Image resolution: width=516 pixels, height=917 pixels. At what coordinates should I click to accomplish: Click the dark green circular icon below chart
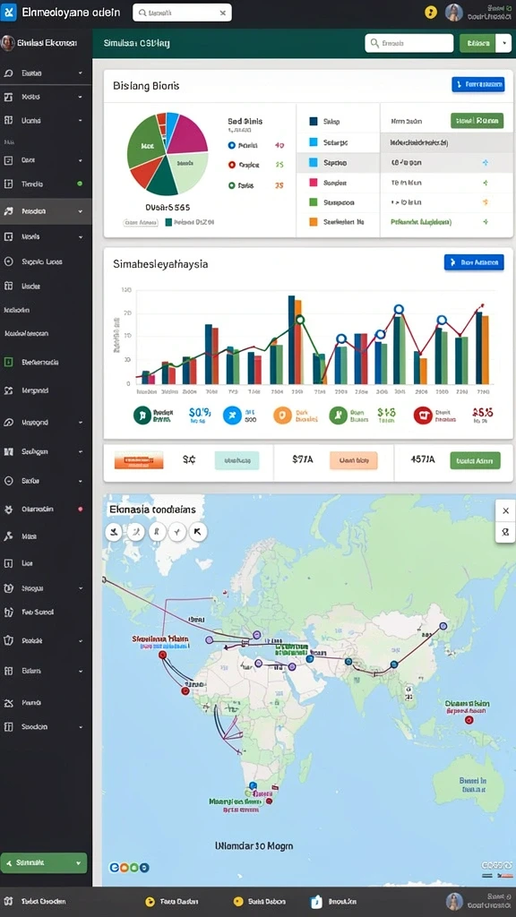click(x=142, y=416)
